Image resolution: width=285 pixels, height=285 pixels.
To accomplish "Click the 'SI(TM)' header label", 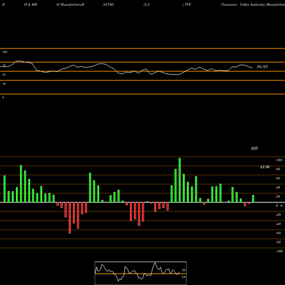I will [x=108, y=5].
